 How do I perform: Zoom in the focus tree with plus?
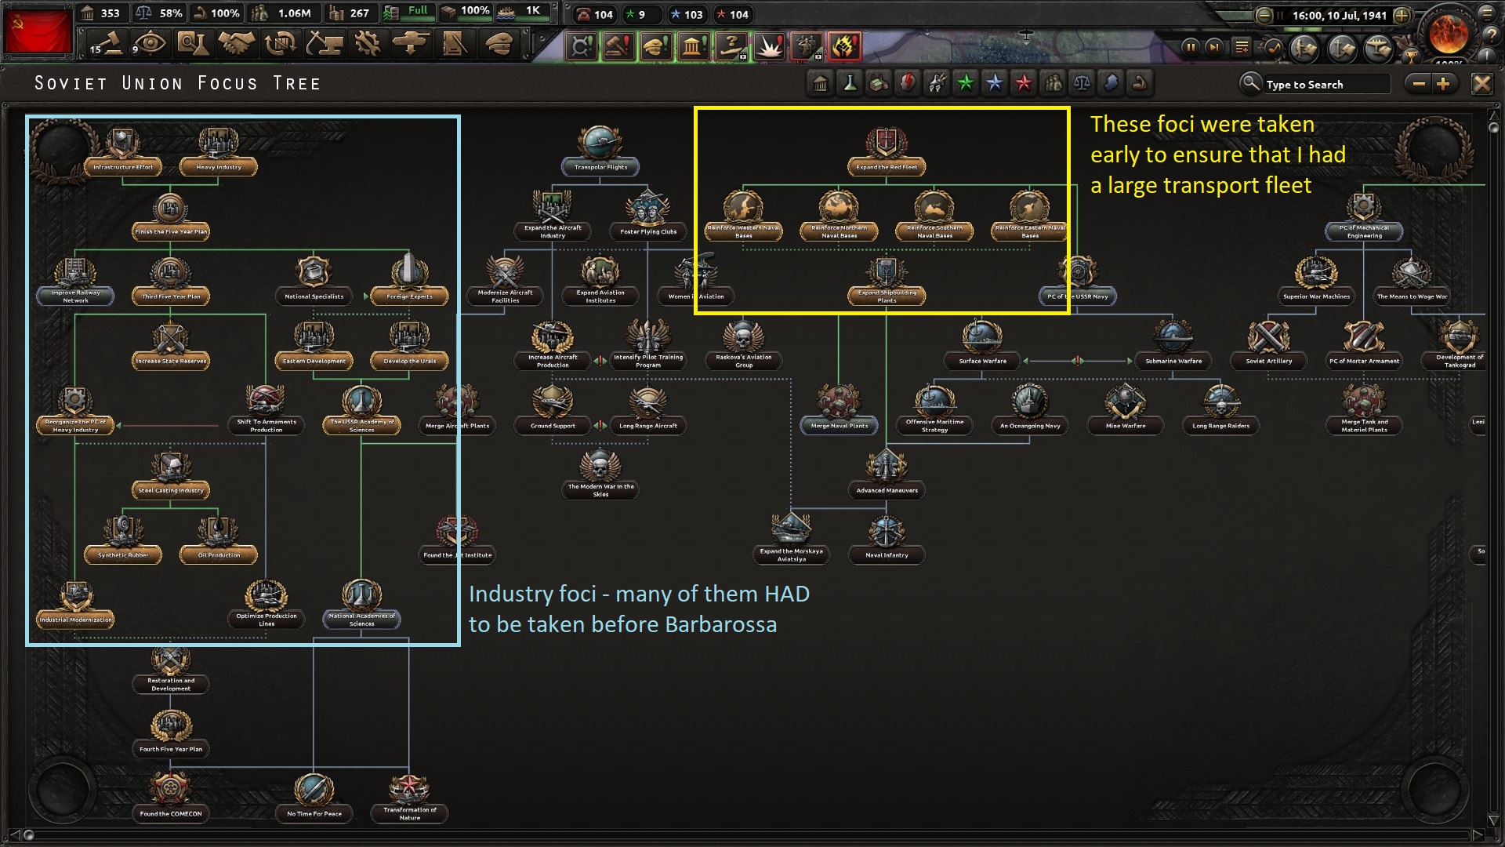[x=1443, y=84]
